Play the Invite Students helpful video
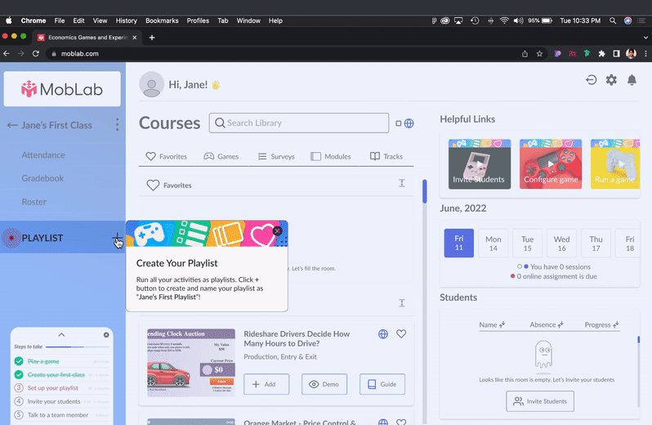This screenshot has height=425, width=652. point(480,164)
